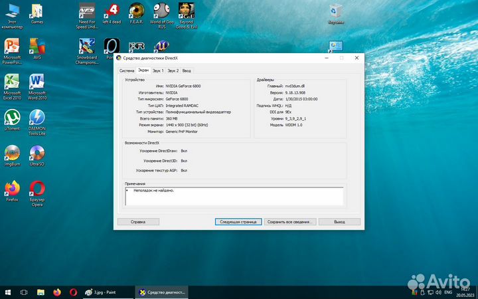Click the Выход button
The width and height of the screenshot is (478, 299).
click(339, 222)
